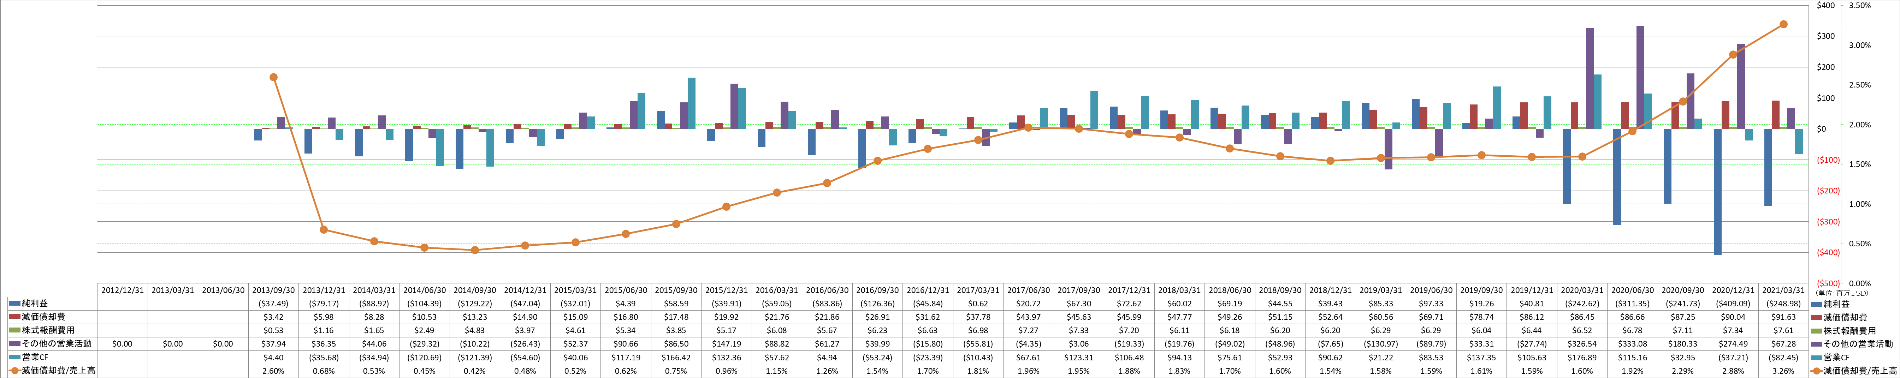Click the operating CF cell $176.89
The image size is (1900, 378).
(1582, 358)
